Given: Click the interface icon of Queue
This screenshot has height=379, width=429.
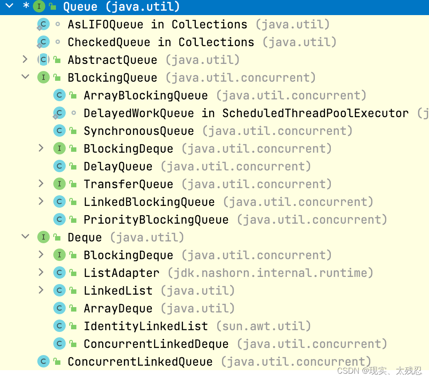Looking at the screenshot, I should click(x=39, y=6).
